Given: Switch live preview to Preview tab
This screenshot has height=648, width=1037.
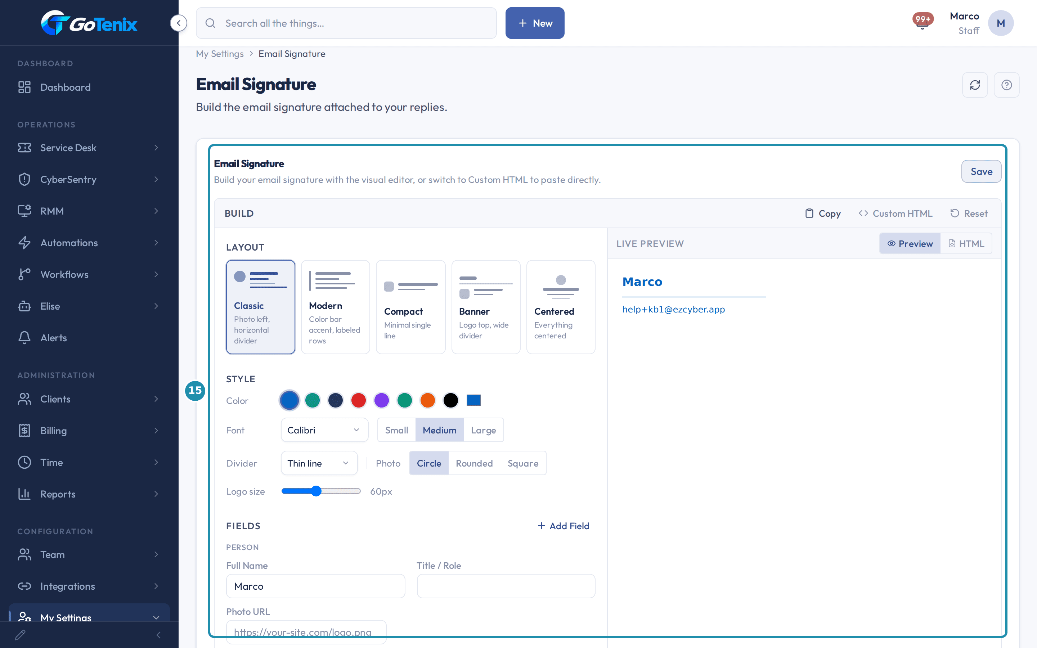Looking at the screenshot, I should pyautogui.click(x=910, y=243).
